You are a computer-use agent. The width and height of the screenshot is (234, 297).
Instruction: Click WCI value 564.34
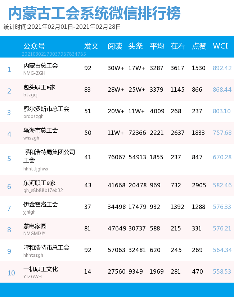click(222, 250)
